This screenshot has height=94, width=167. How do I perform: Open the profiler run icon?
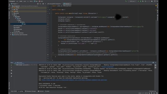pos(146,1)
